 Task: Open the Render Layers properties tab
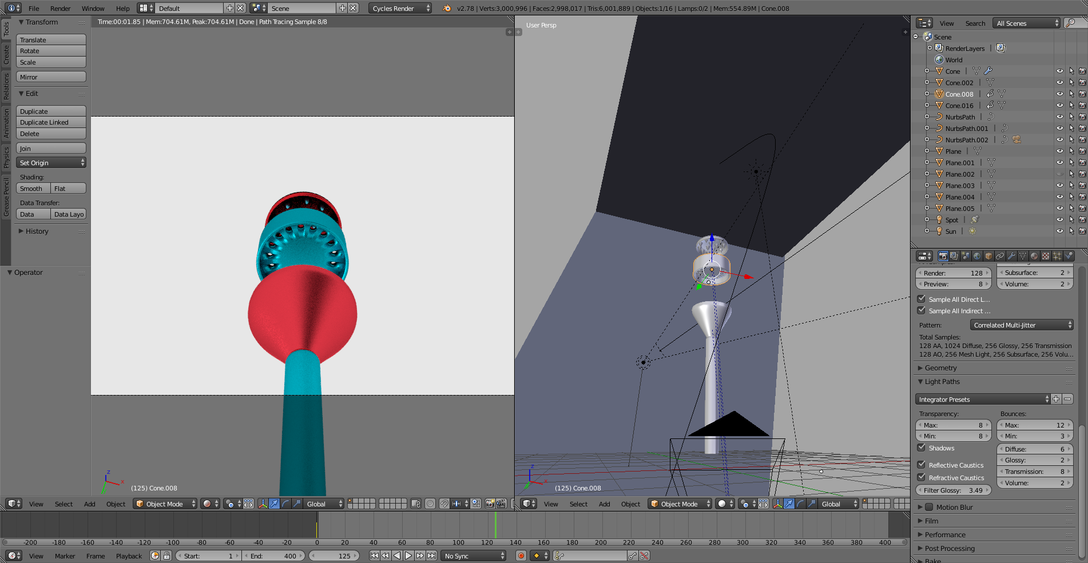point(954,256)
